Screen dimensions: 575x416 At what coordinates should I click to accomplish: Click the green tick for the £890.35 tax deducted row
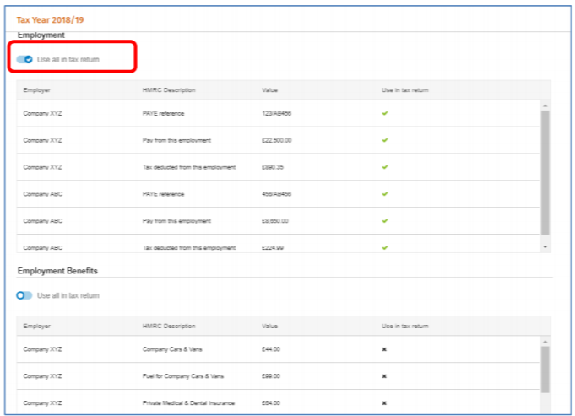385,167
